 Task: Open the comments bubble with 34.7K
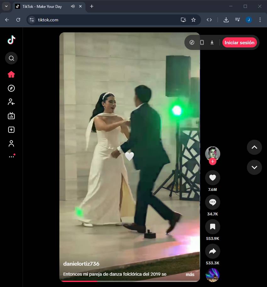pyautogui.click(x=212, y=203)
